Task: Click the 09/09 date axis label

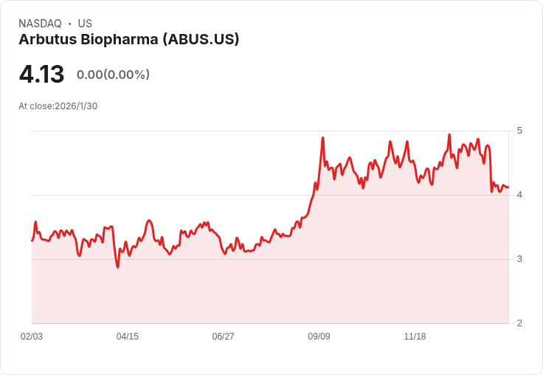Action: pyautogui.click(x=319, y=336)
